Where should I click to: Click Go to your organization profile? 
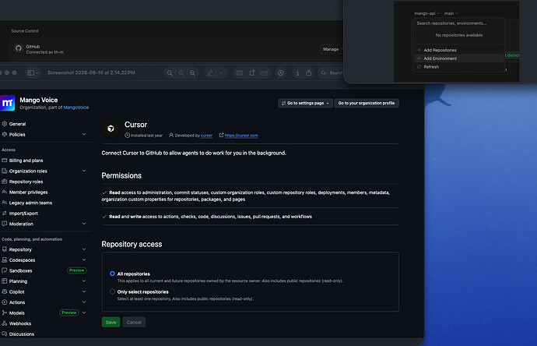(x=367, y=103)
